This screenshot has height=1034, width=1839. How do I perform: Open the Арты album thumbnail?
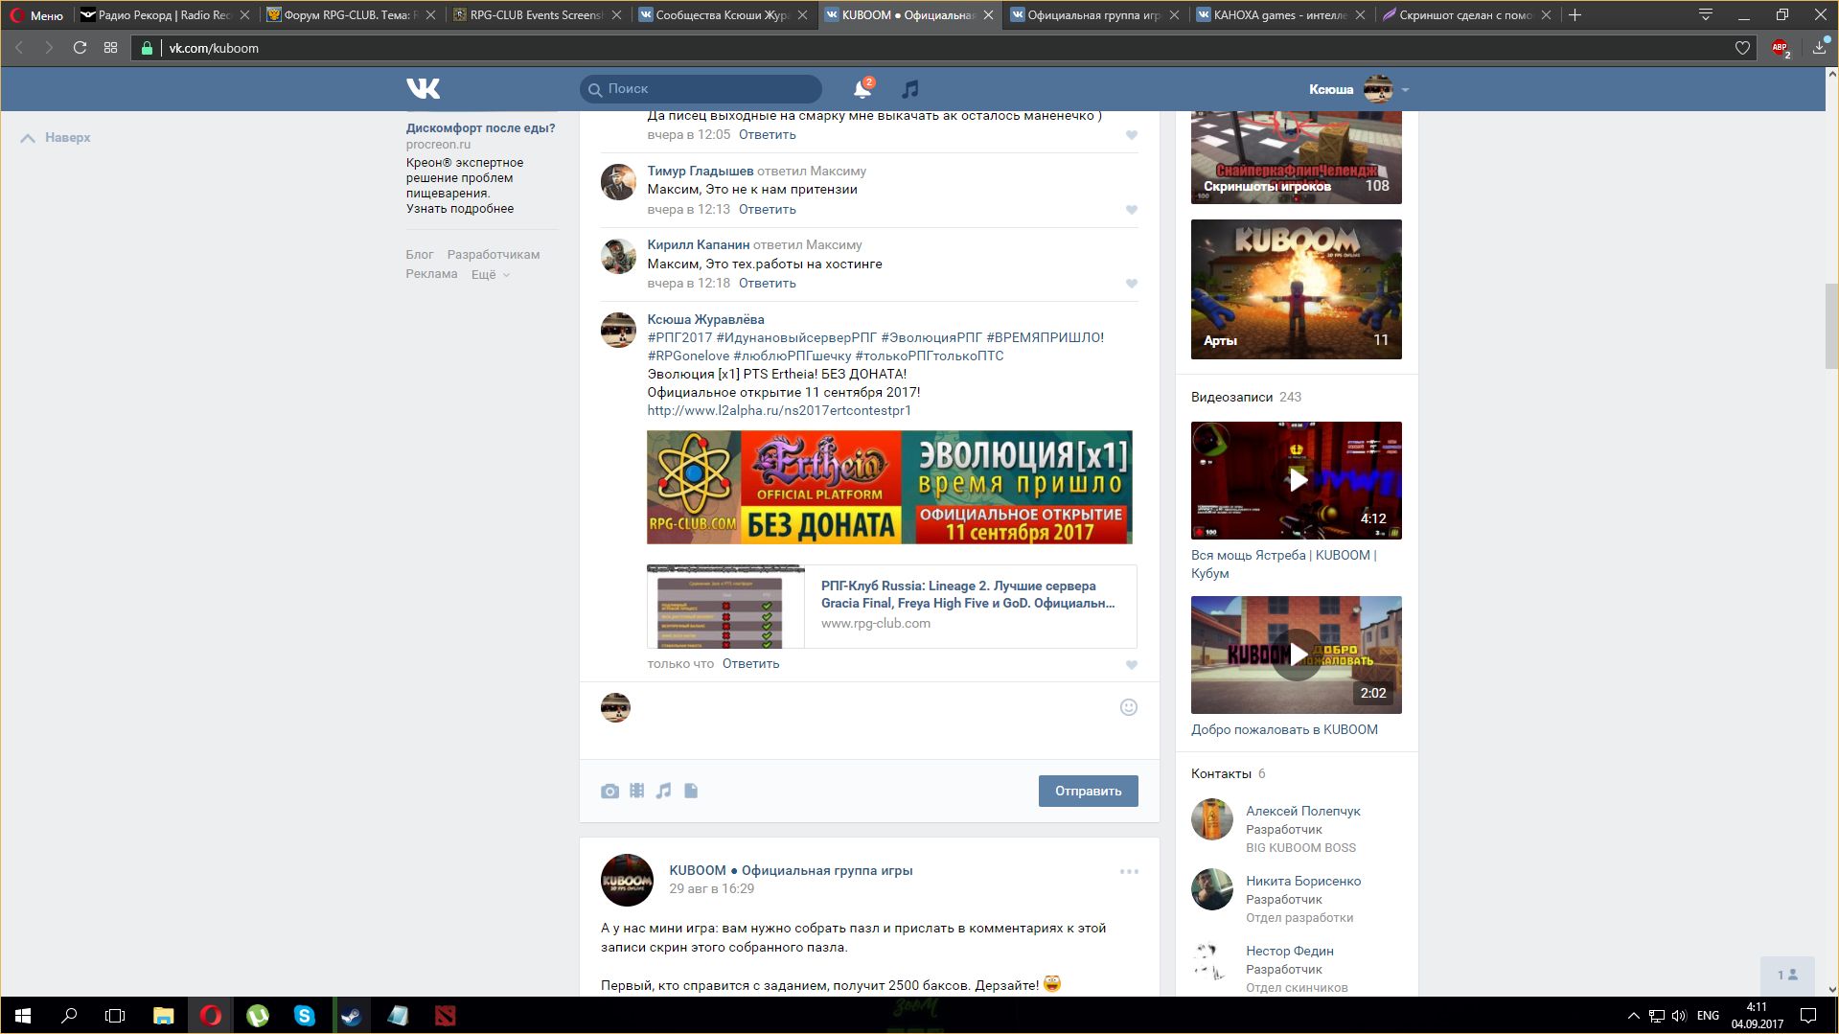(x=1296, y=289)
